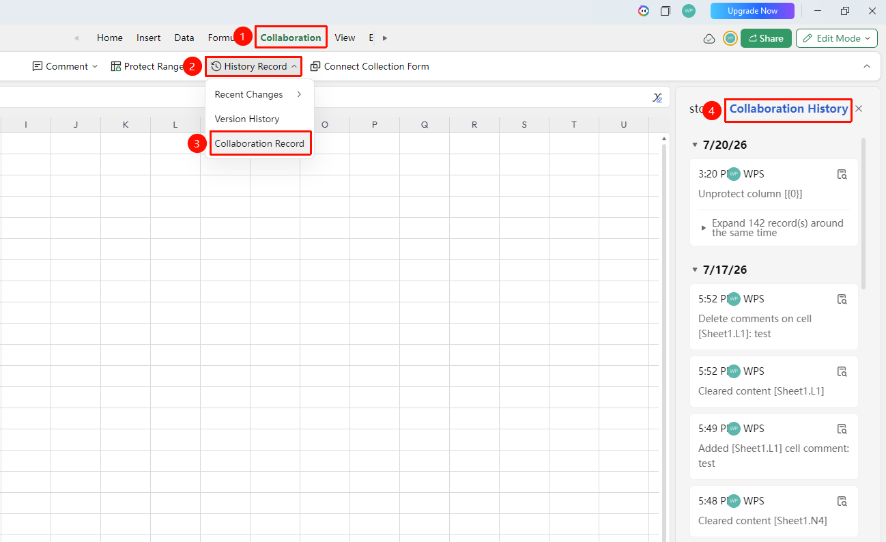Collapse the 7/20/26 date group
Viewport: 886px width, 542px height.
tap(695, 145)
